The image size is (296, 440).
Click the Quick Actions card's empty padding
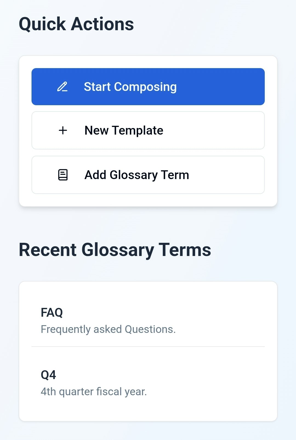click(148, 200)
